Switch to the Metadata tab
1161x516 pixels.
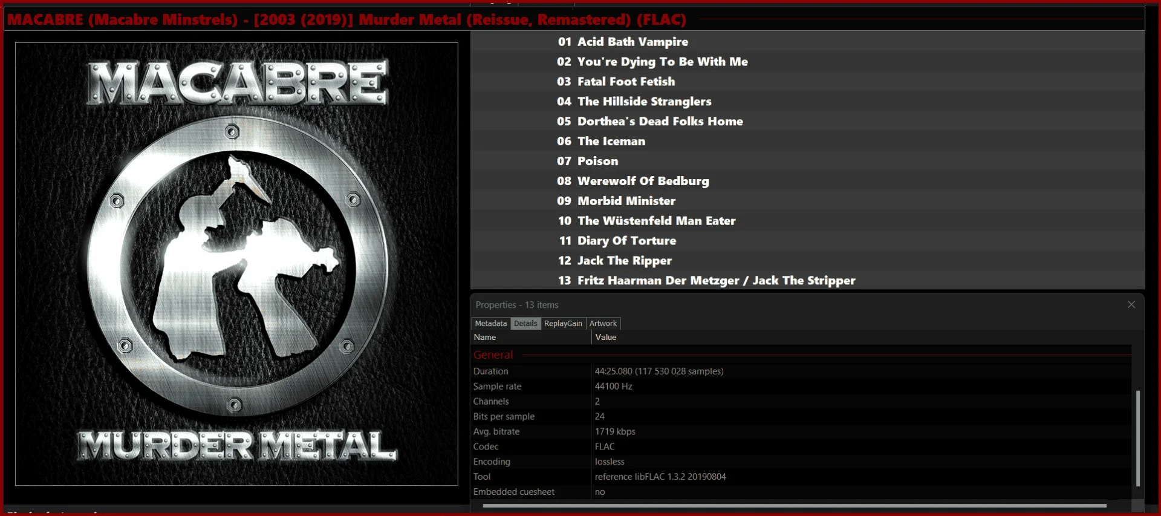coord(491,324)
